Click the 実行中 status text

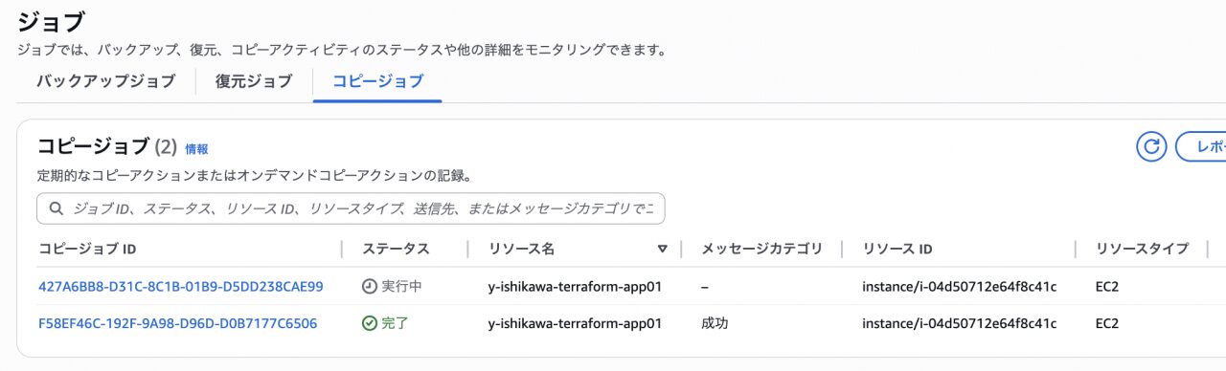click(x=401, y=286)
